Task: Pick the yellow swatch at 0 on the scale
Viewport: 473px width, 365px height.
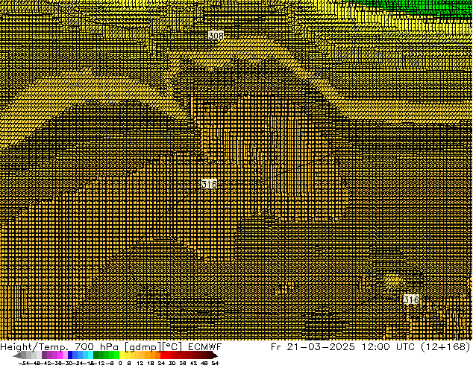Action: 122,355
